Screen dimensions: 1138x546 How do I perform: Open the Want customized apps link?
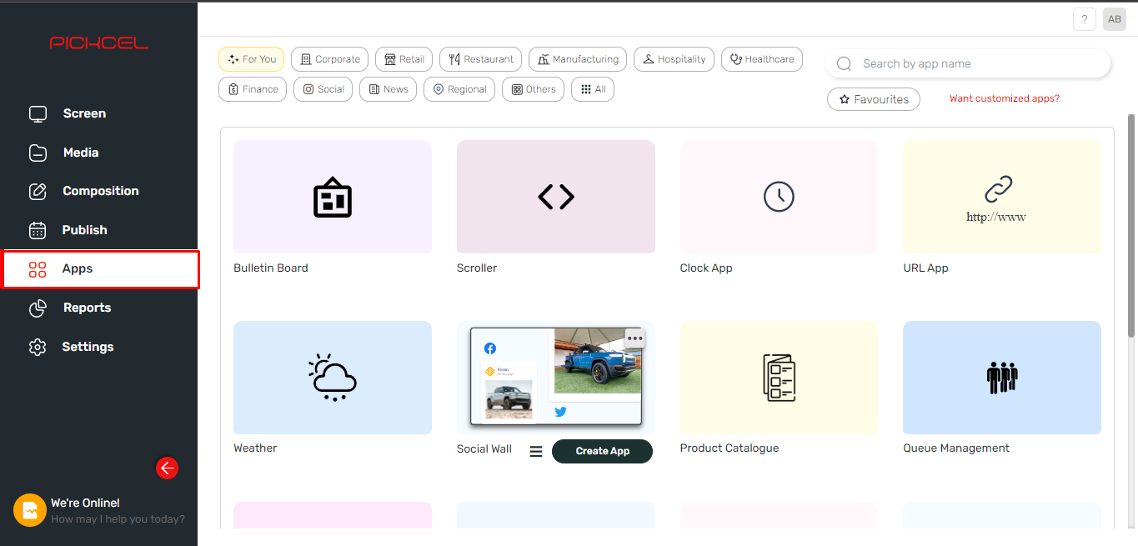point(1005,98)
